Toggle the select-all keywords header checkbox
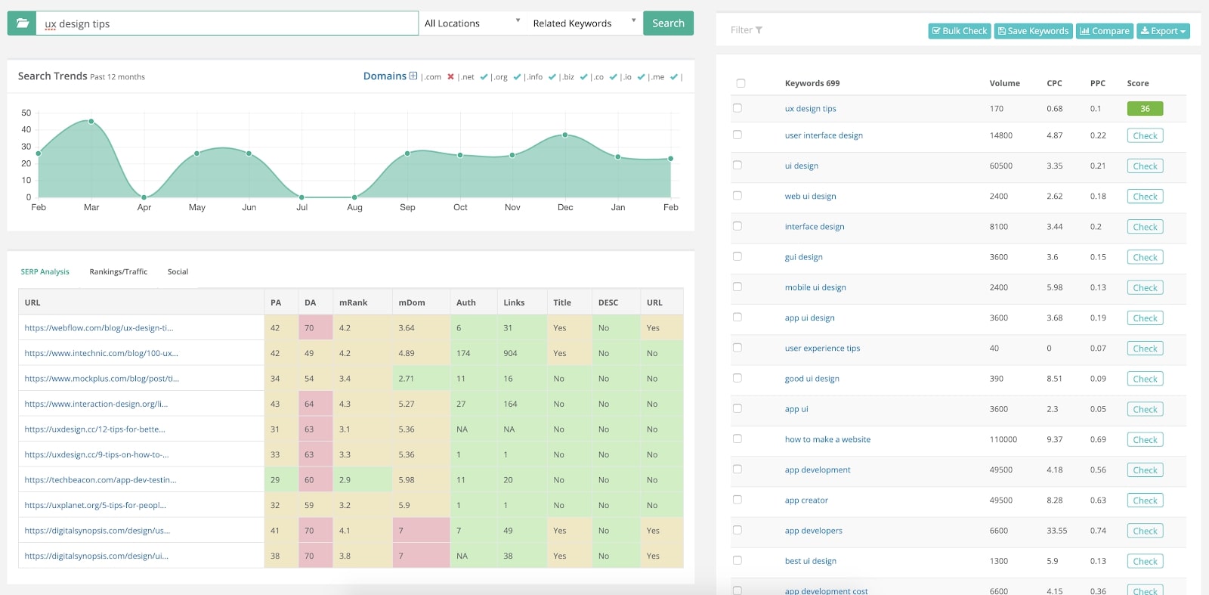Image resolution: width=1209 pixels, height=595 pixels. click(x=741, y=83)
